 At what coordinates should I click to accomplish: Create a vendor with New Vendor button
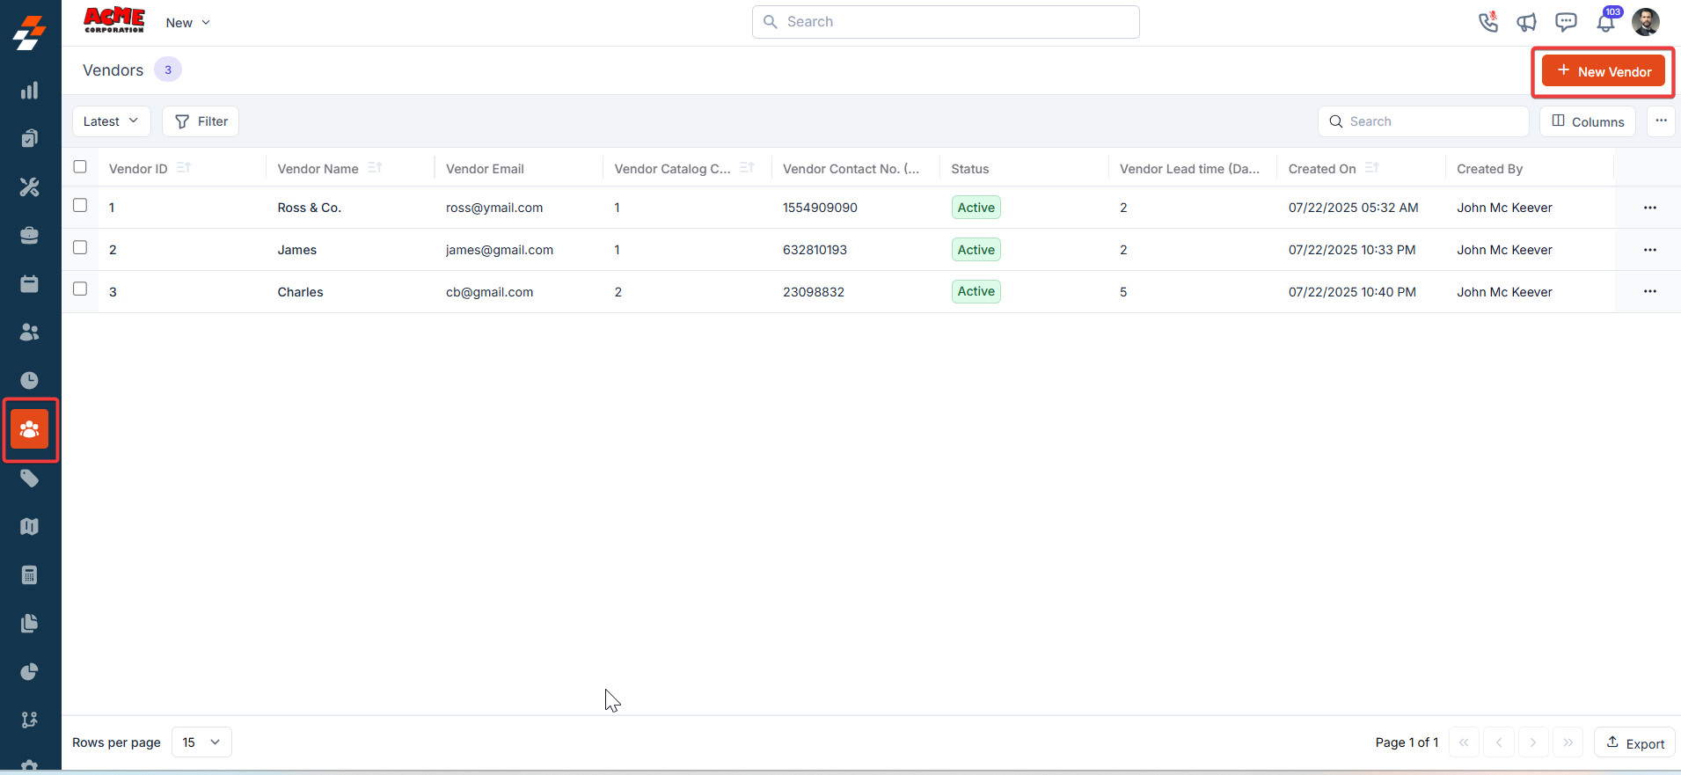pos(1603,71)
